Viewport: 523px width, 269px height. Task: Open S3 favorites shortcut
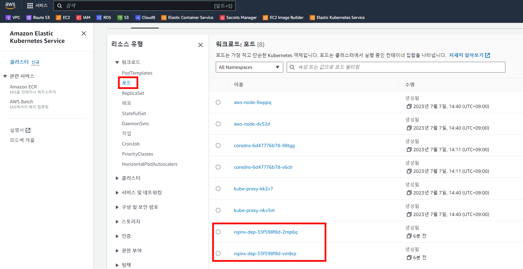coord(123,18)
